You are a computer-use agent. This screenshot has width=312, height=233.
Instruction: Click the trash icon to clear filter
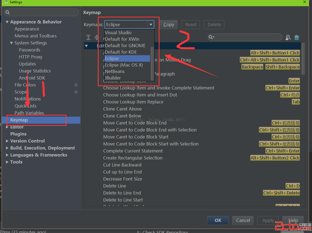click(296, 37)
